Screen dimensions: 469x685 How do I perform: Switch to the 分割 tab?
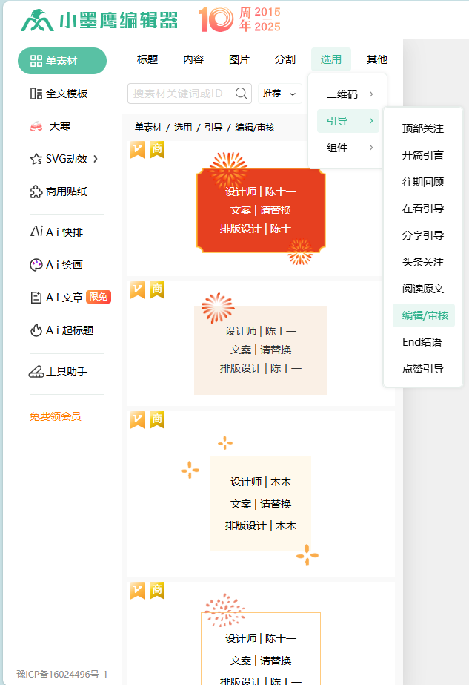(x=285, y=59)
